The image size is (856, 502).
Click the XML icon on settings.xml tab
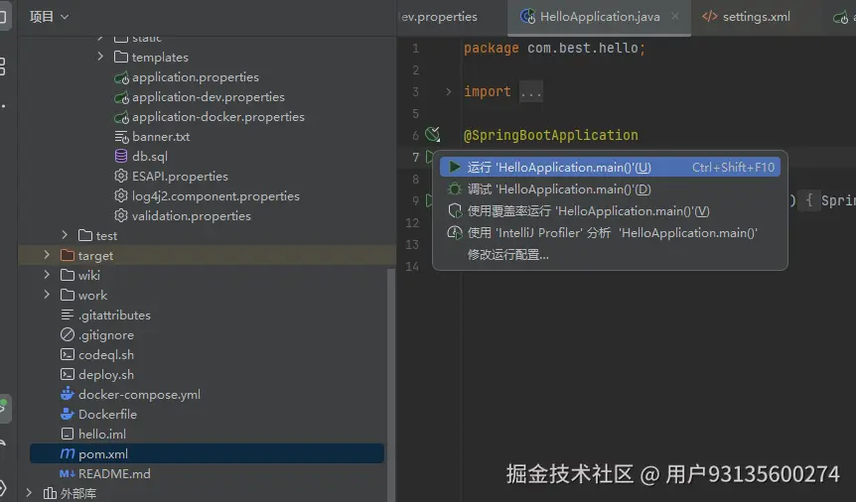point(710,16)
